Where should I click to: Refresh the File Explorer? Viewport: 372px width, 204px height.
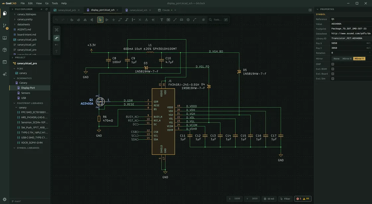(46, 9)
